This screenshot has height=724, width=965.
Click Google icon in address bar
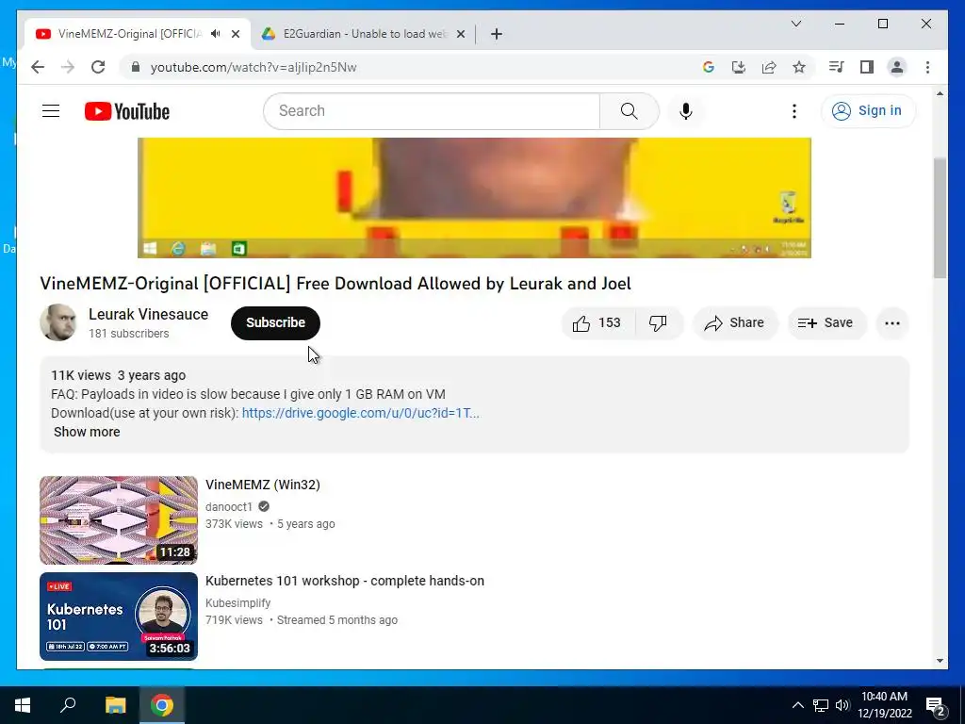(709, 67)
